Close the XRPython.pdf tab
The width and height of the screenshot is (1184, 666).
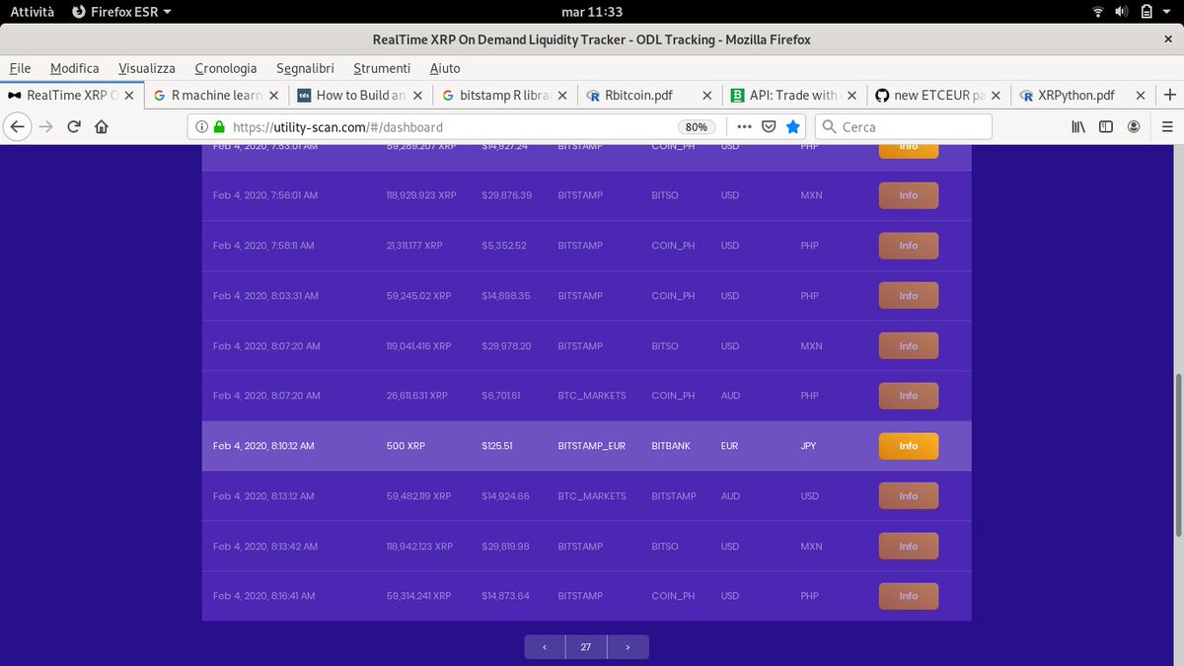pos(1141,96)
